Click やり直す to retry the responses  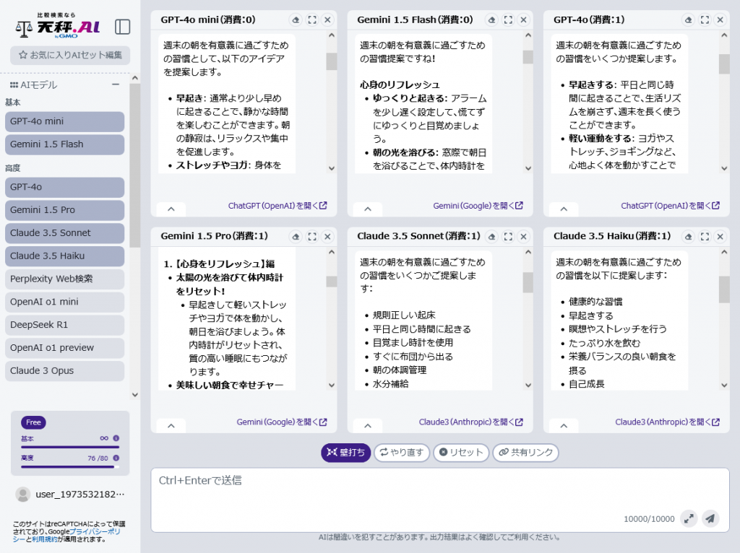tap(402, 453)
